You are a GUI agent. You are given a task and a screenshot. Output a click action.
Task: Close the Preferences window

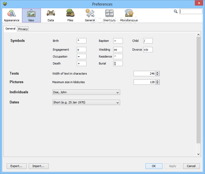[199, 3]
